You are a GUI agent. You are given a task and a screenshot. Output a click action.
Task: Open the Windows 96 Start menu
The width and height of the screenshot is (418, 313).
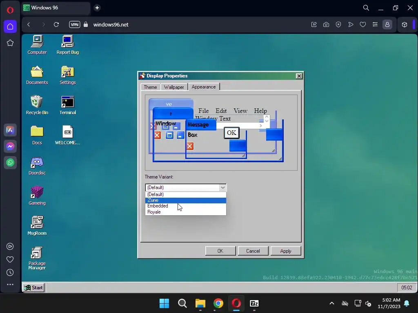coord(33,288)
